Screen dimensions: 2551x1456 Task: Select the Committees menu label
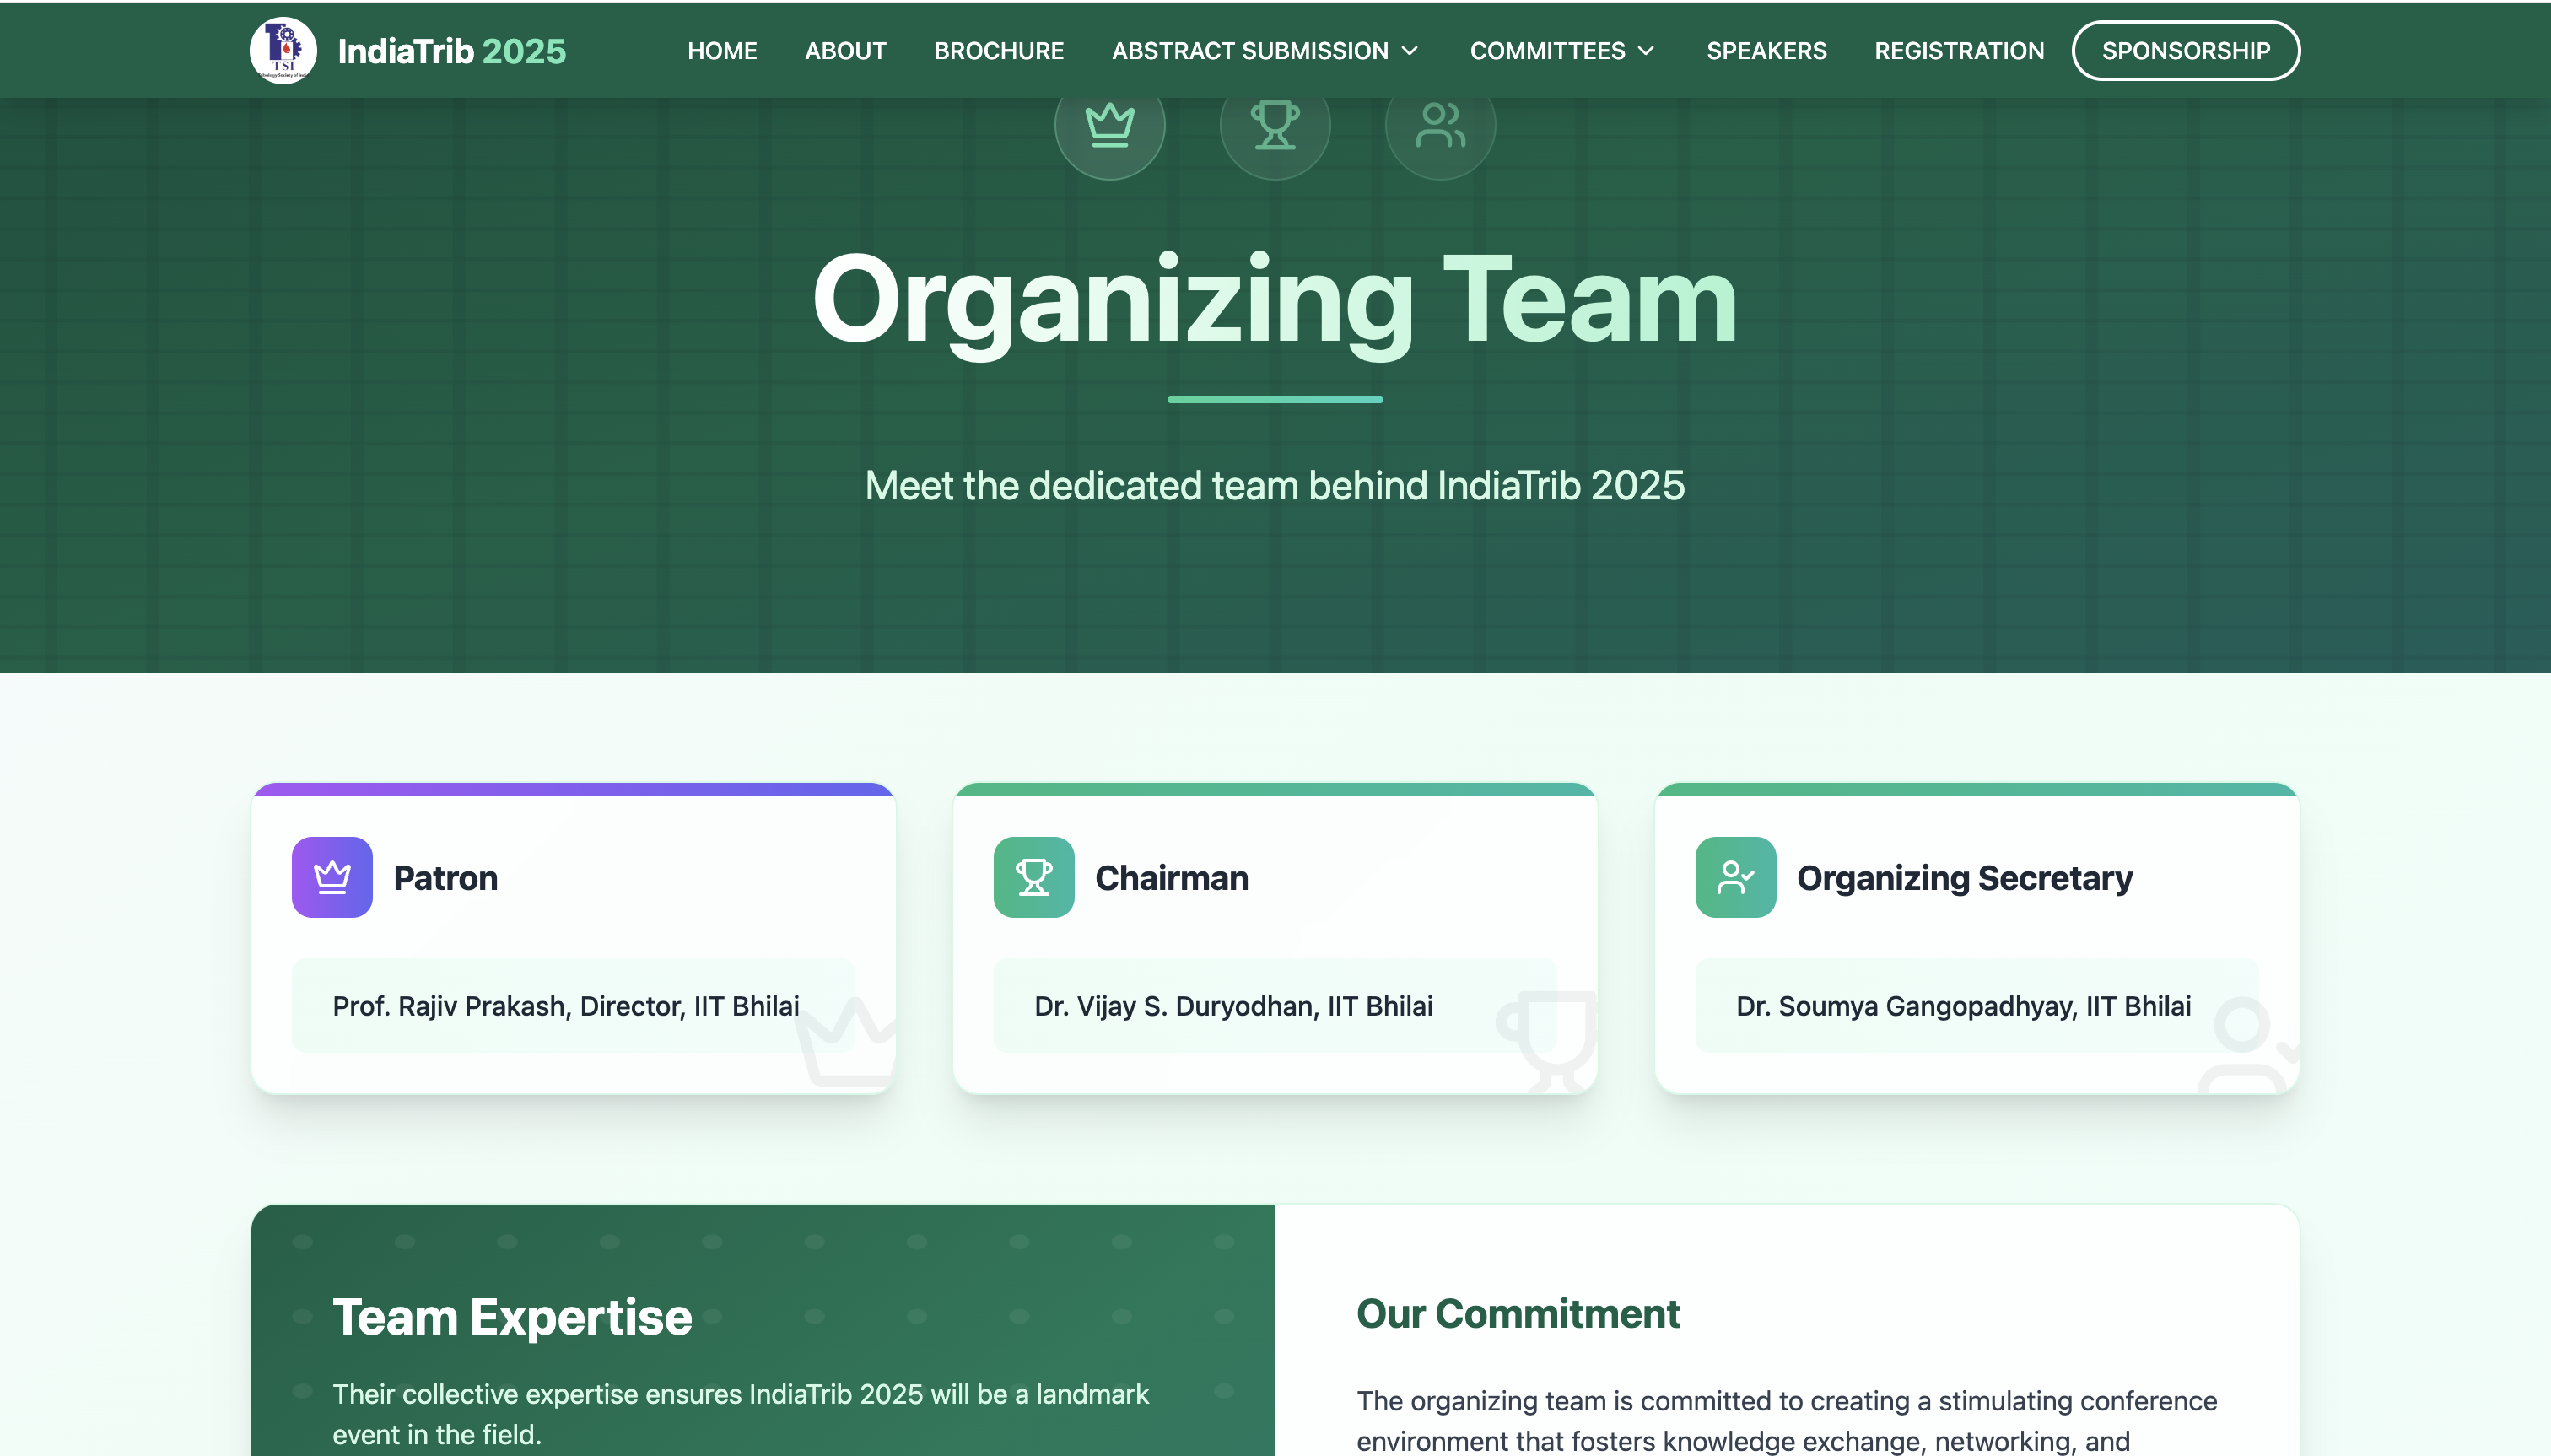(x=1548, y=51)
